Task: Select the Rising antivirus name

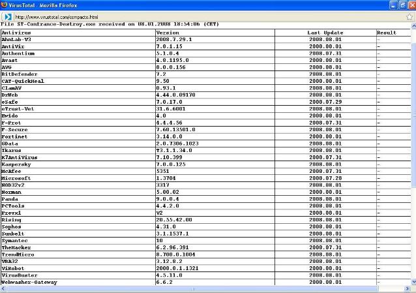Action: [x=11, y=220]
